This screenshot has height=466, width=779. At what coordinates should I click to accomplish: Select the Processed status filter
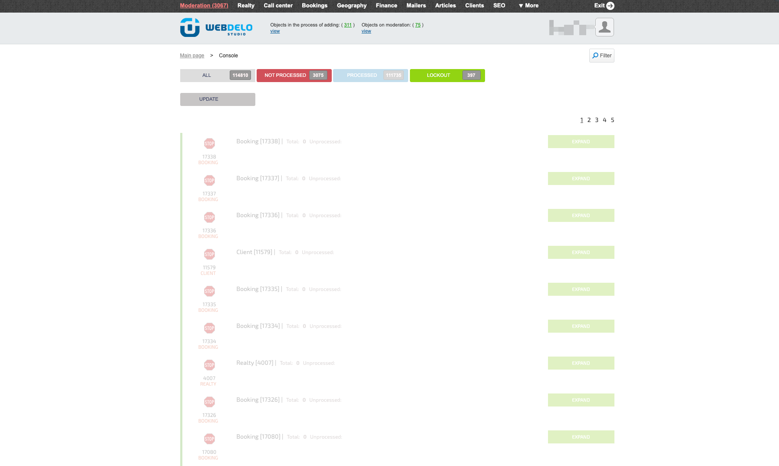pyautogui.click(x=370, y=76)
